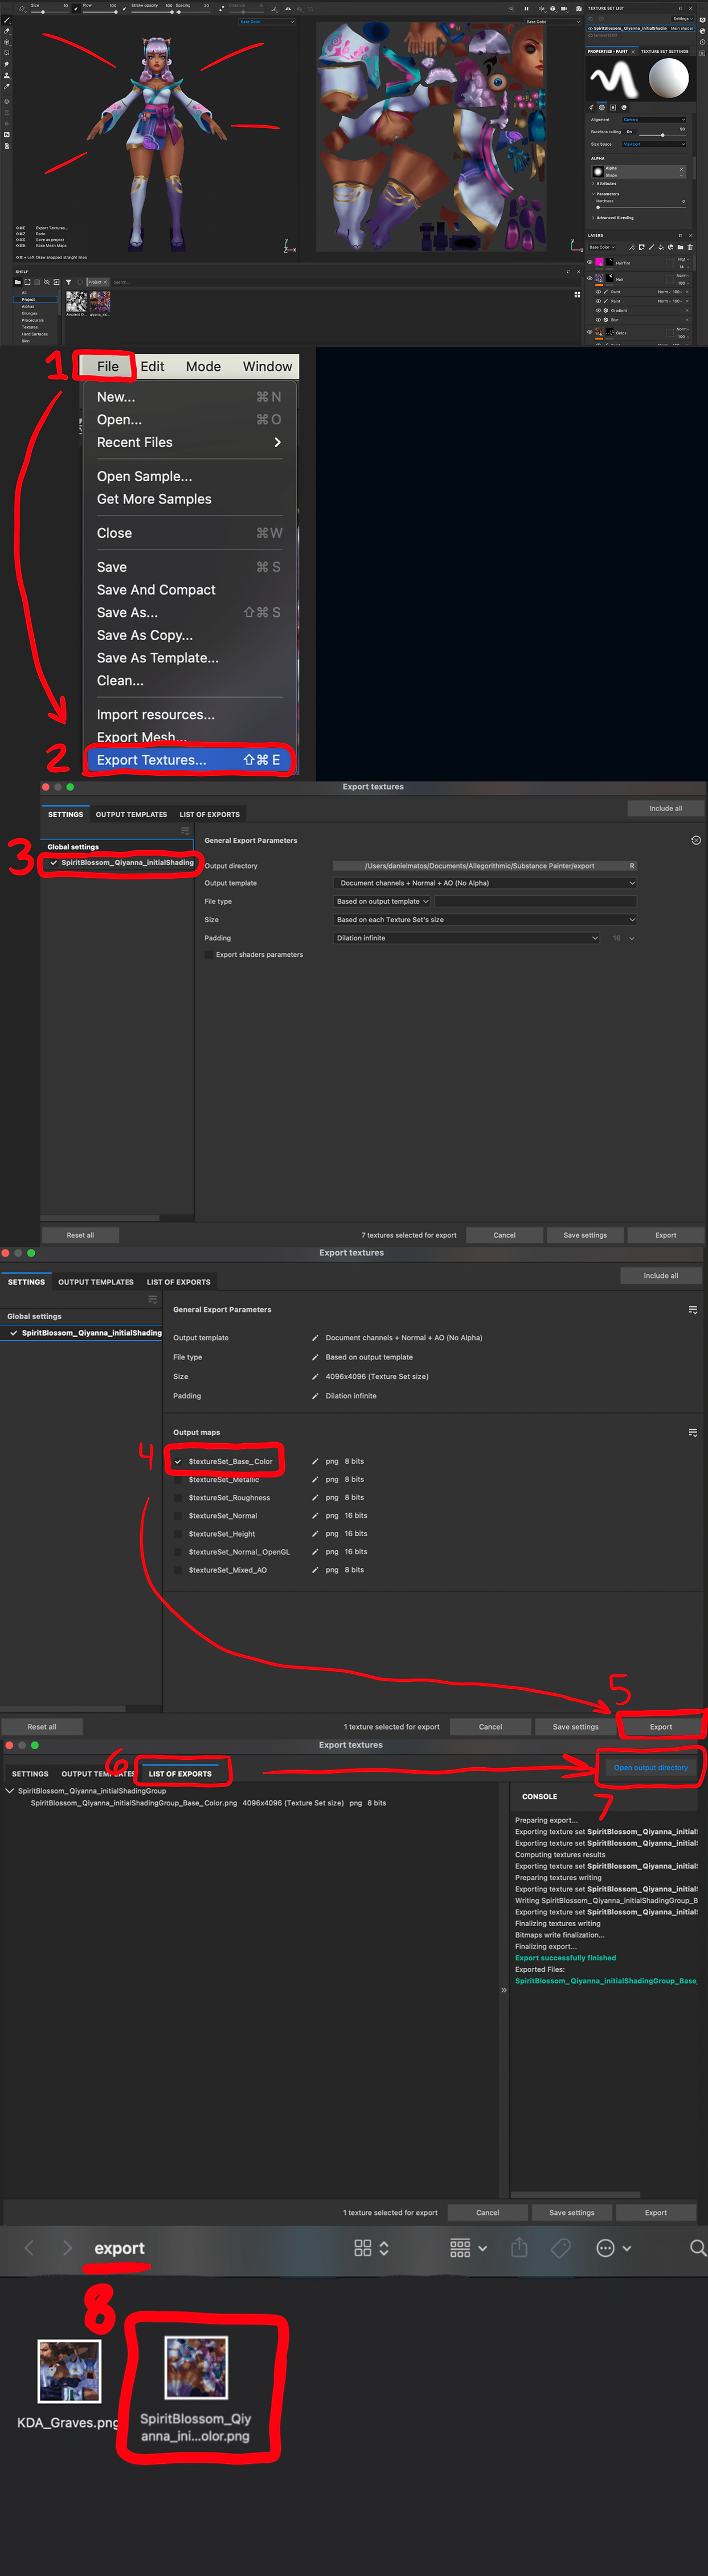
Task: Click Finder search magnifier icon
Action: click(x=698, y=2247)
